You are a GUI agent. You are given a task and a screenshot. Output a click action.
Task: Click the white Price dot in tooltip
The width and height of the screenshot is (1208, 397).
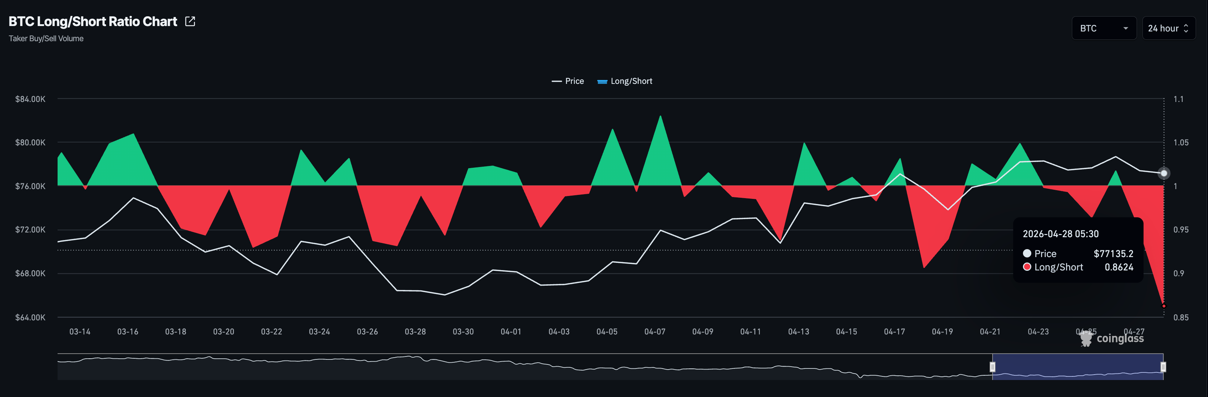[1027, 253]
